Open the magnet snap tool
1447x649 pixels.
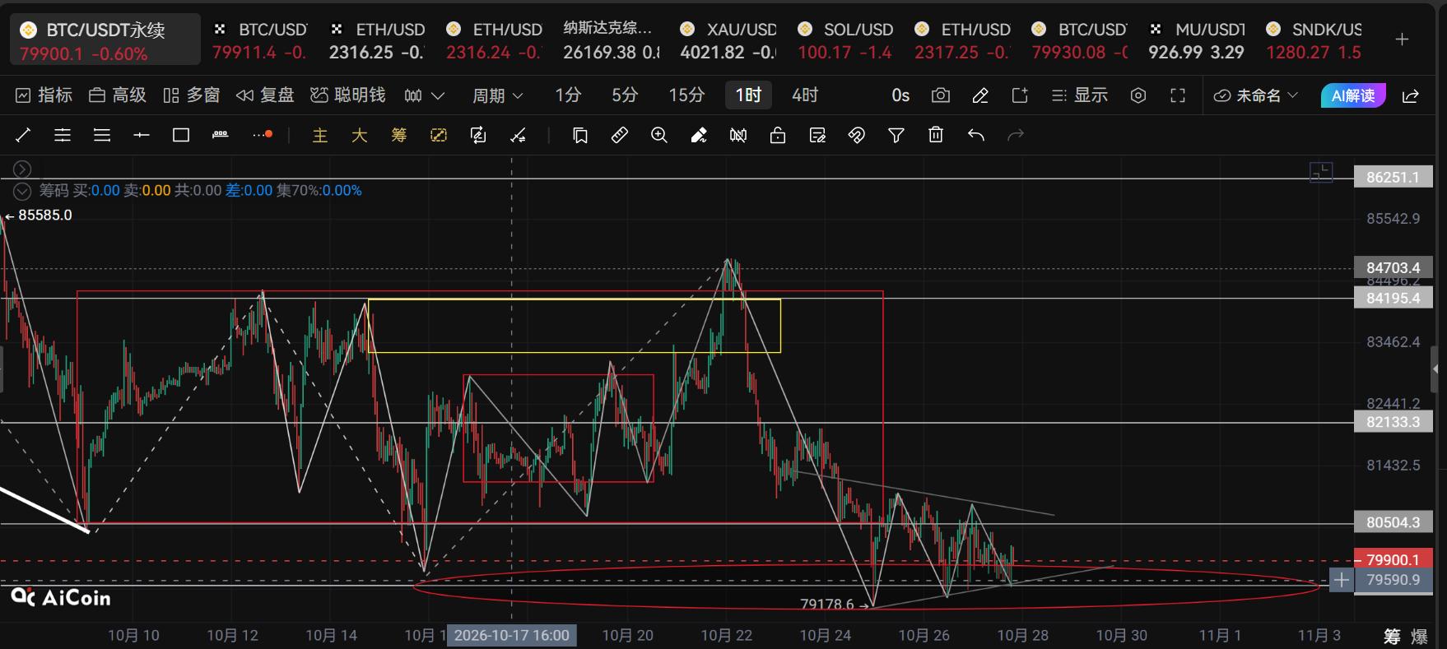coord(857,135)
